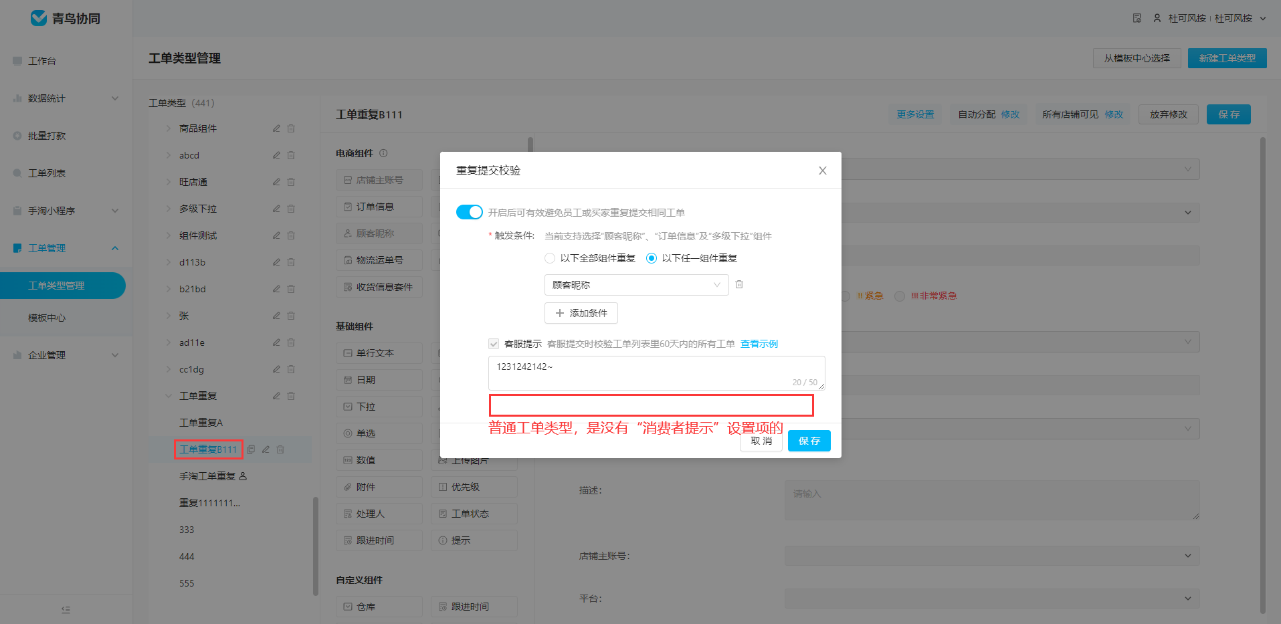Click the dialog's blue 保存 button
Viewport: 1281px width, 624px height.
[809, 441]
